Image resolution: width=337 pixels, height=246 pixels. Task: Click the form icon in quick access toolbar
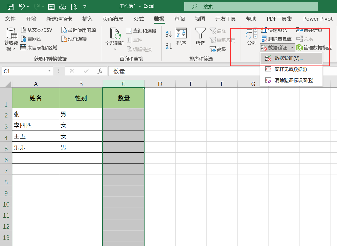(x=51, y=7)
